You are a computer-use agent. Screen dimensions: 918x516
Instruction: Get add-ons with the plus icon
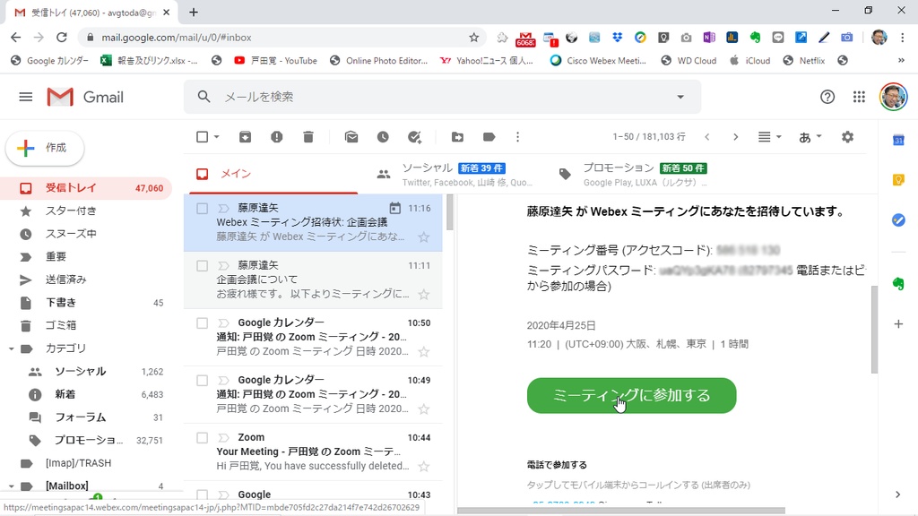click(898, 324)
